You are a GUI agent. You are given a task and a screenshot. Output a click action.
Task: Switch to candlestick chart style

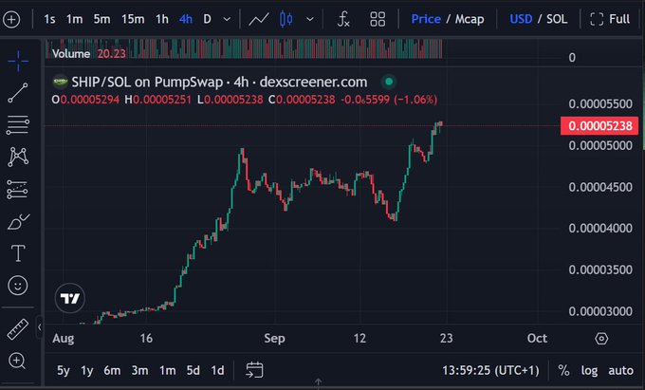pyautogui.click(x=286, y=19)
